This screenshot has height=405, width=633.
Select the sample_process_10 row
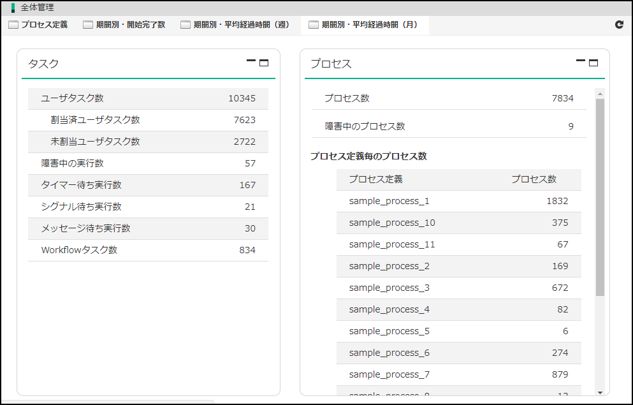[458, 223]
